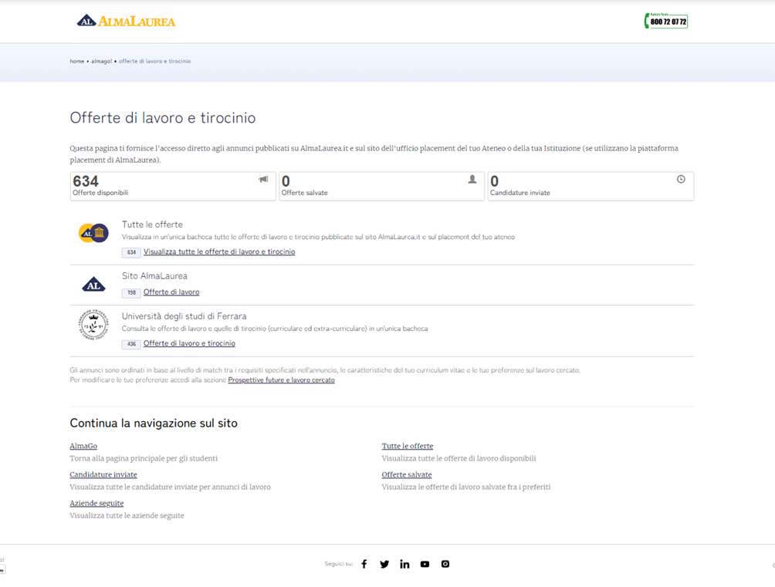Click 'offerte di lavoro e tirocinio' breadcrumb
This screenshot has width=775, height=587.
[154, 61]
